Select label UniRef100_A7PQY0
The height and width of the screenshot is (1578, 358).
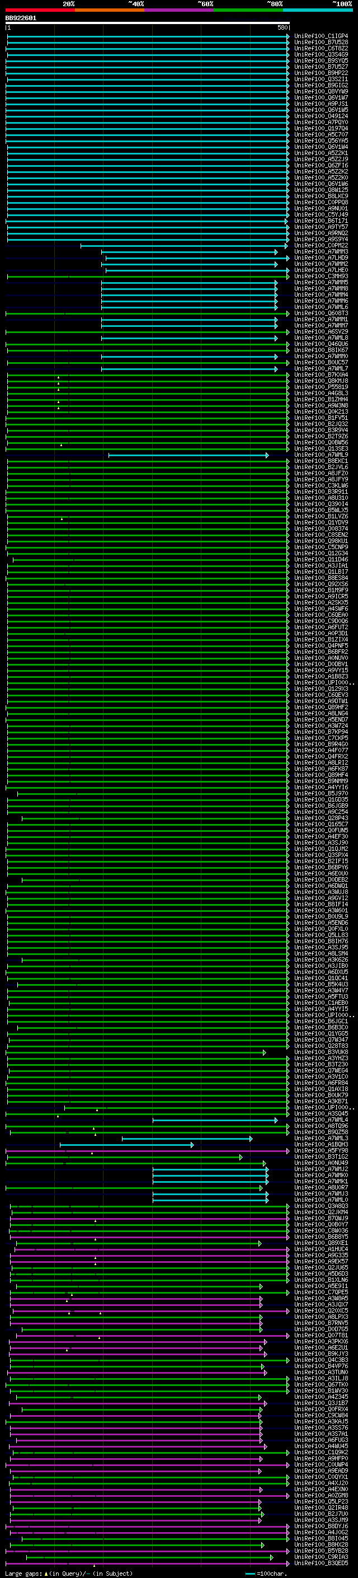[321, 123]
